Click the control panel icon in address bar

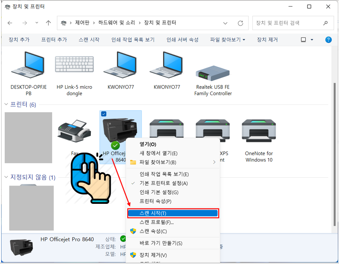tap(64, 23)
